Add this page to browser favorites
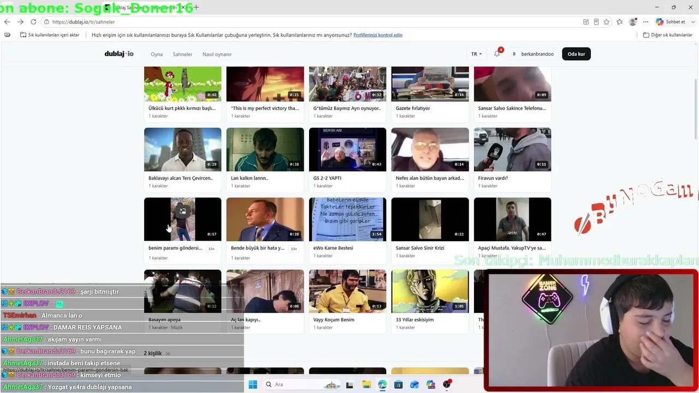699x393 pixels. coord(607,22)
